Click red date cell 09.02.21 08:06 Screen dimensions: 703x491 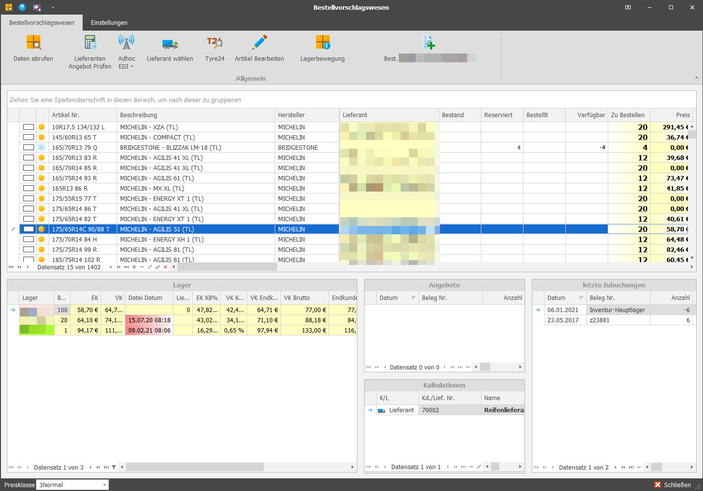tap(149, 330)
